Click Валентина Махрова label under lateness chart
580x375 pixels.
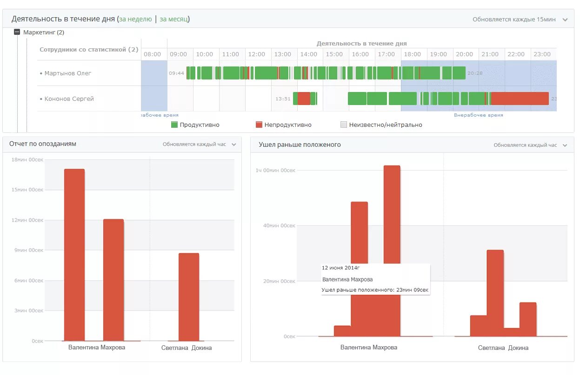97,347
